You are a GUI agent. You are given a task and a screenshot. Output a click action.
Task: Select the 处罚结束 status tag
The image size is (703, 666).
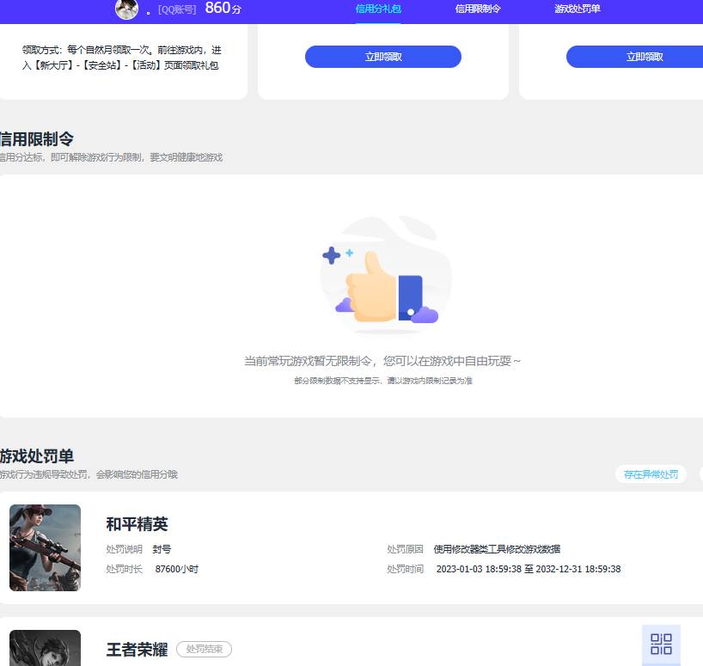204,650
